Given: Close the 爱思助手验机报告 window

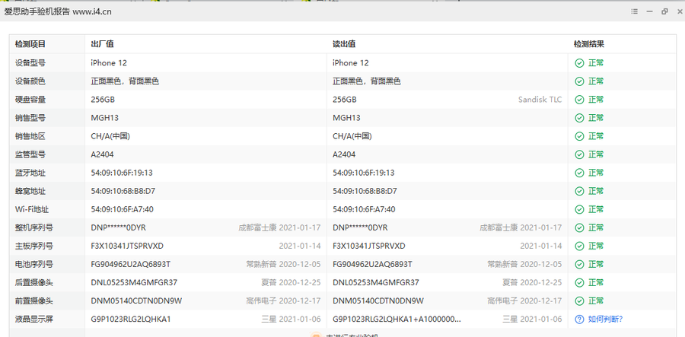Looking at the screenshot, I should 680,11.
